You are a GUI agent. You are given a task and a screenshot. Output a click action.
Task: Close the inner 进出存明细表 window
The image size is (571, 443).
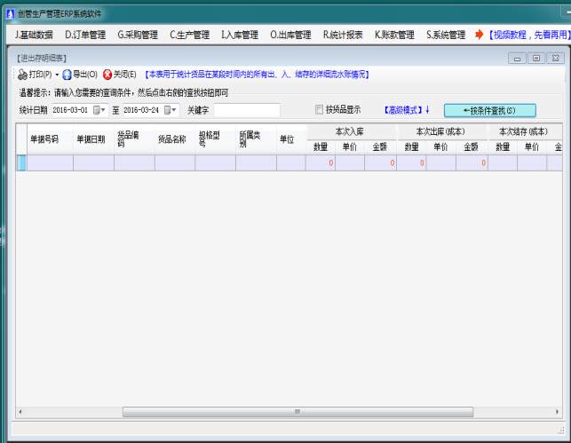click(x=554, y=59)
